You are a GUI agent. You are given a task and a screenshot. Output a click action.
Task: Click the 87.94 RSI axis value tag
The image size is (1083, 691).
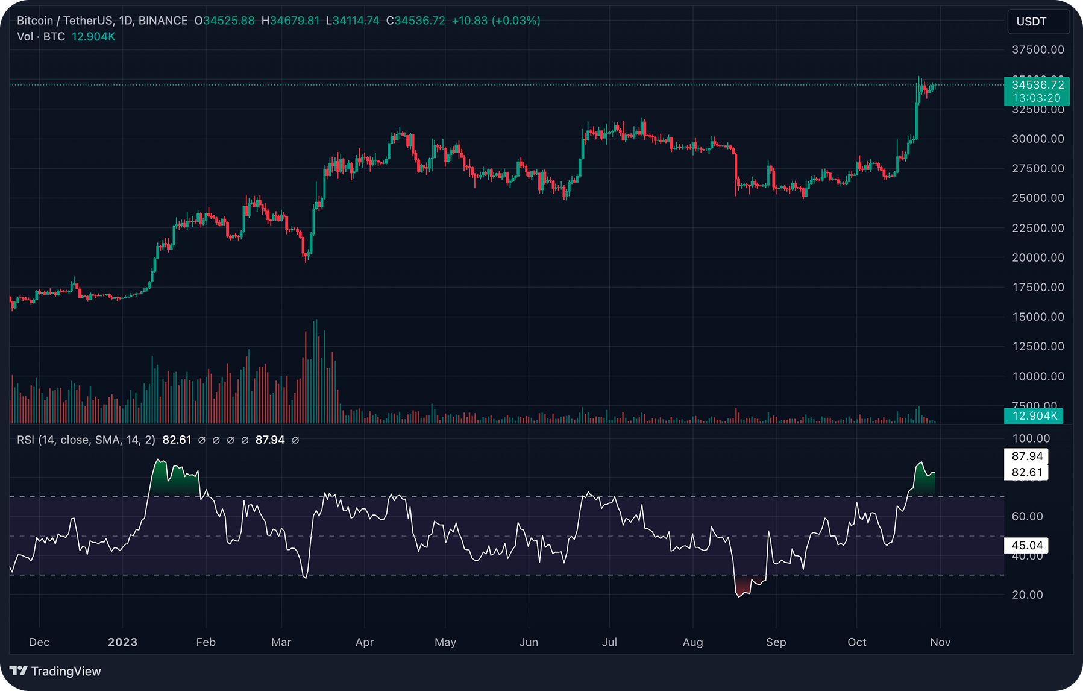1027,456
